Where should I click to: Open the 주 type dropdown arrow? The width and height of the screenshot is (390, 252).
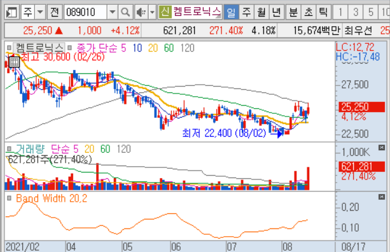[40, 12]
